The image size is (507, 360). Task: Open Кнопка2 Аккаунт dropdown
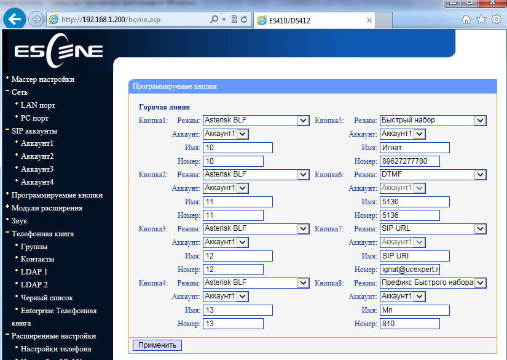[226, 188]
